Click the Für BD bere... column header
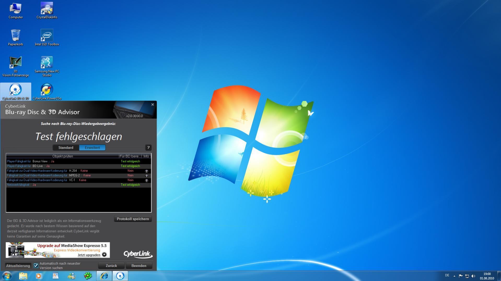The width and height of the screenshot is (501, 281). (x=130, y=156)
